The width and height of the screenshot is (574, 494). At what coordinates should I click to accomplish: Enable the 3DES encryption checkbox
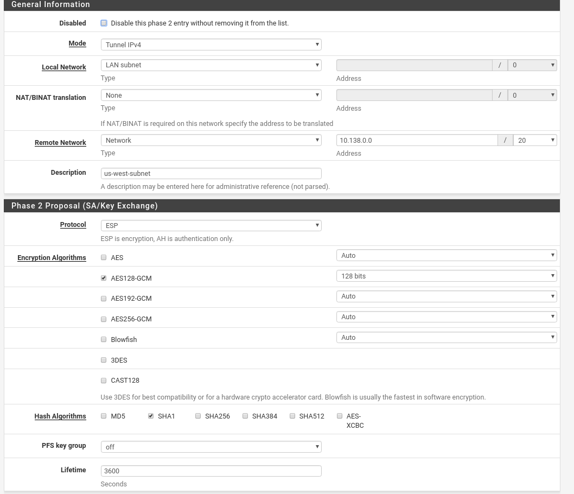[104, 360]
